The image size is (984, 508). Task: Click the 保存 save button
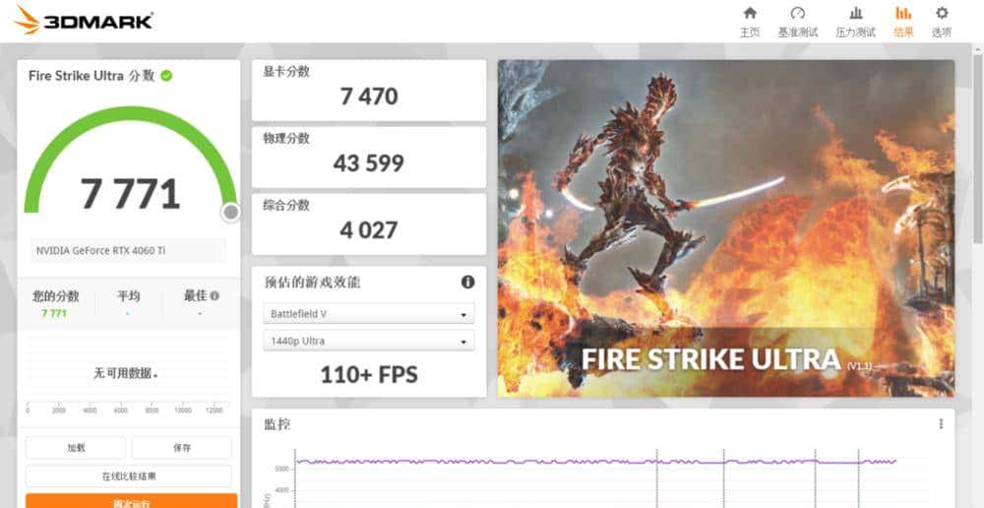click(182, 448)
